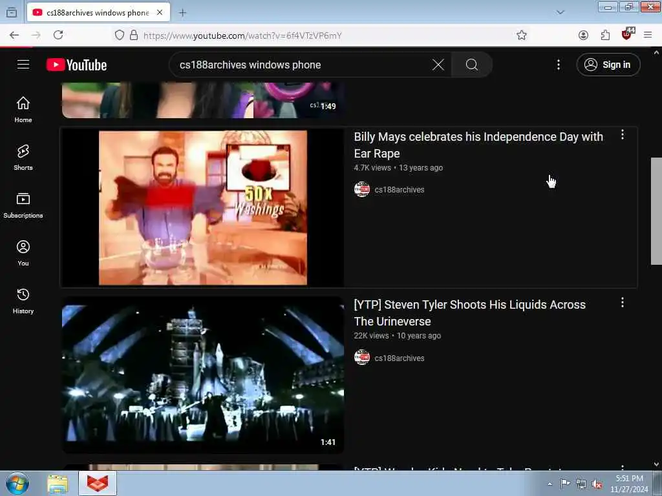Open Billy Mays Independence Day video title
The image size is (662, 496).
point(478,145)
